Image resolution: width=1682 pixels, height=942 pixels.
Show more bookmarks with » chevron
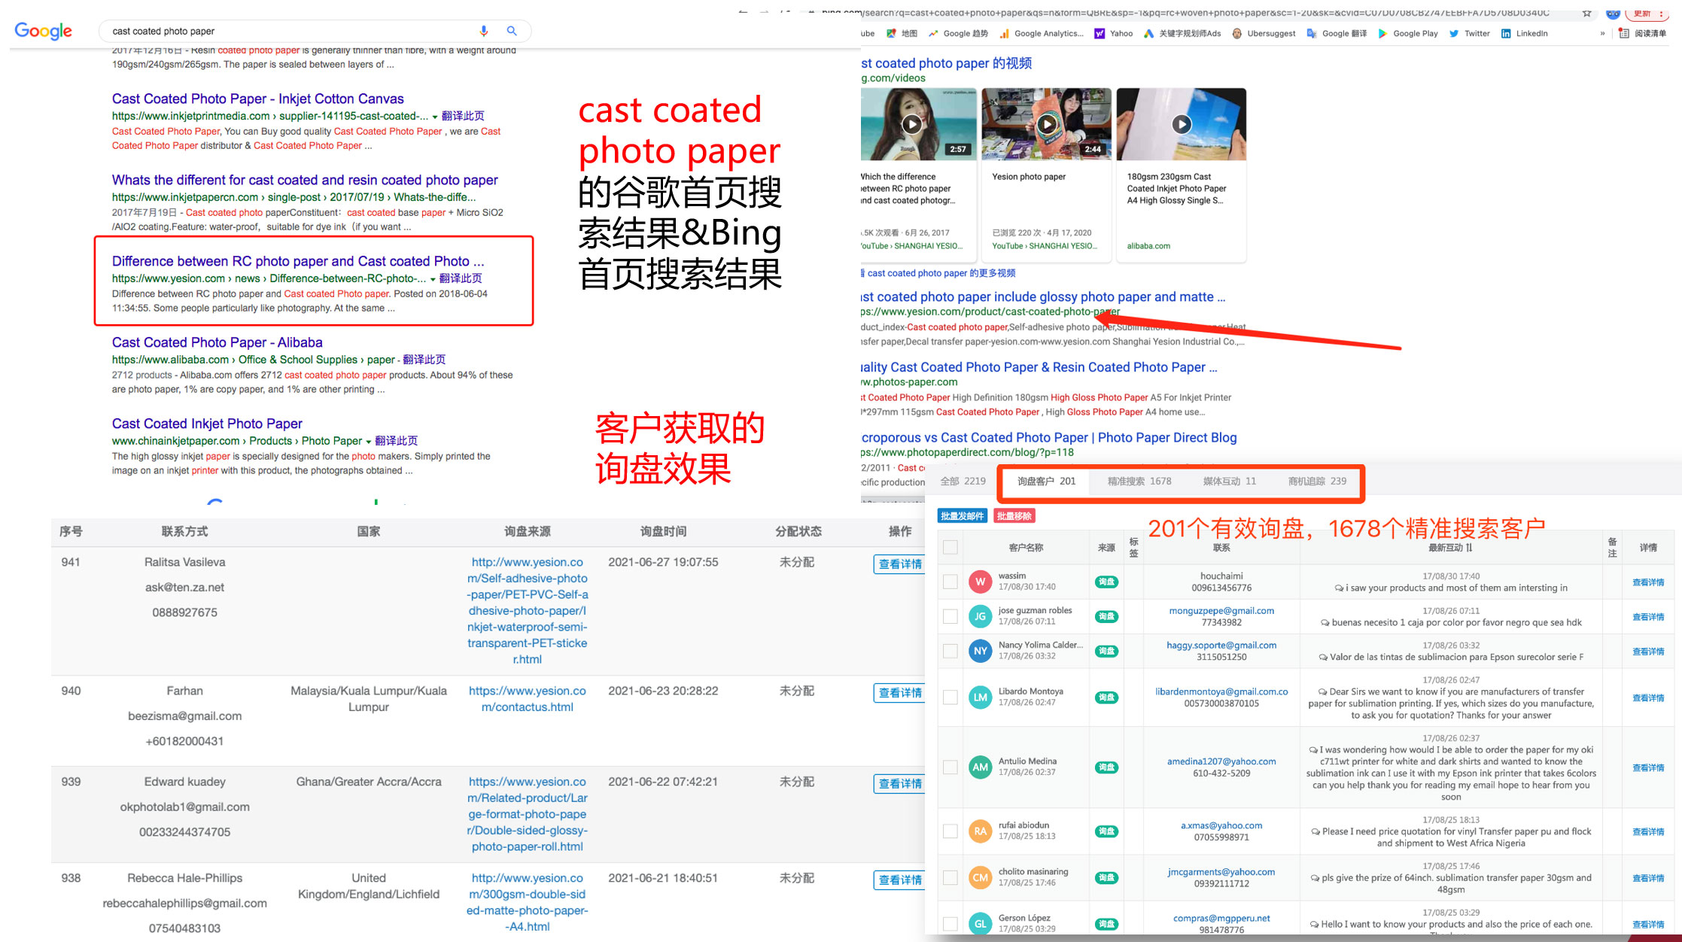pos(1602,33)
